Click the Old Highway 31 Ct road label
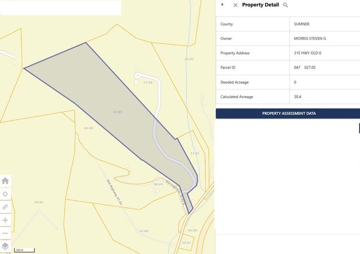The width and height of the screenshot is (360, 254). (x=115, y=193)
